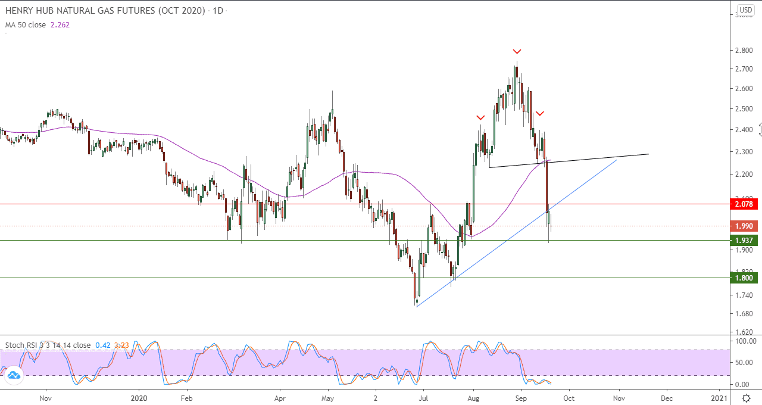Select the blue rising trend line
Image resolution: width=762 pixels, height=405 pixels.
[x=516, y=233]
